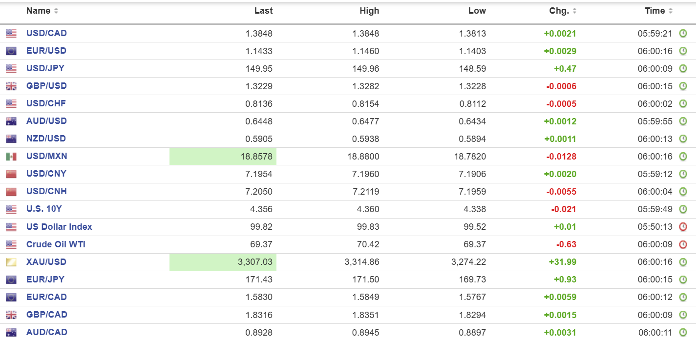Click the red clock icon in US Dollar Index row

[x=683, y=227]
